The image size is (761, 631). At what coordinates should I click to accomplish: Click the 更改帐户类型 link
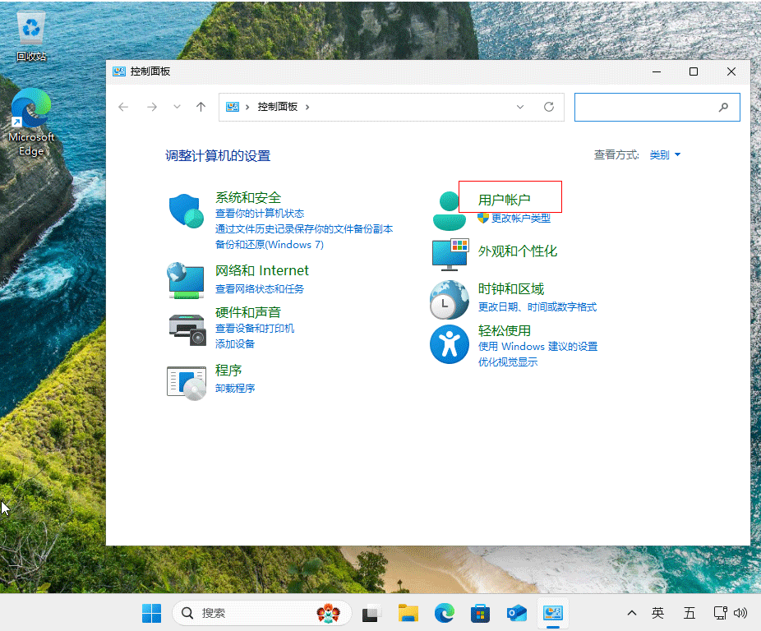point(521,218)
